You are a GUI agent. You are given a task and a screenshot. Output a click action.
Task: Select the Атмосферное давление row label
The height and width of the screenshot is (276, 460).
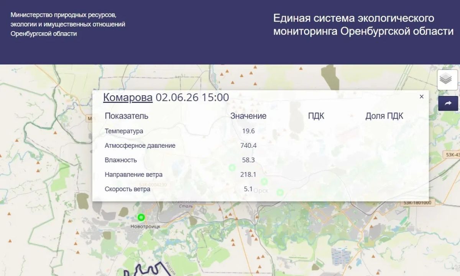point(140,145)
